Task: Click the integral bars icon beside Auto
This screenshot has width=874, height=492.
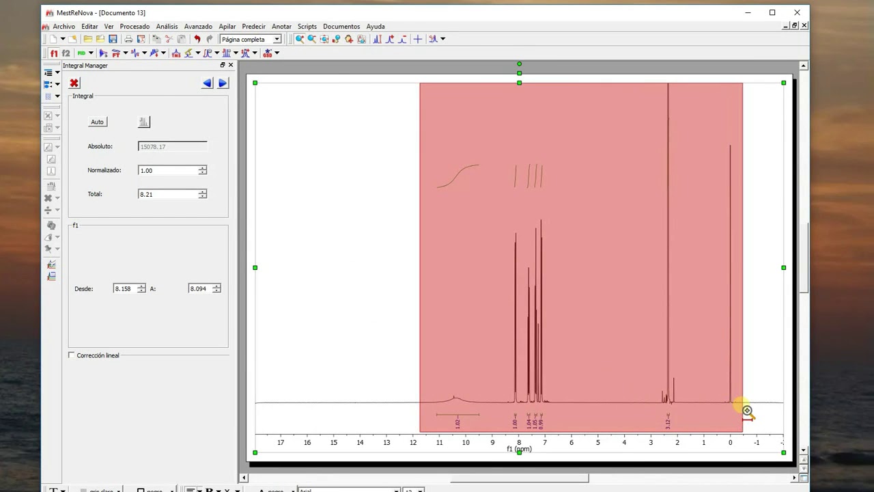Action: [143, 122]
